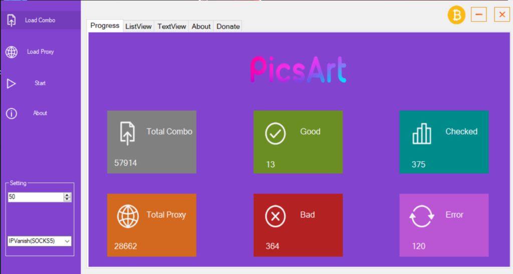513x274 pixels.
Task: Click the numeric field showing 50
Action: point(36,197)
